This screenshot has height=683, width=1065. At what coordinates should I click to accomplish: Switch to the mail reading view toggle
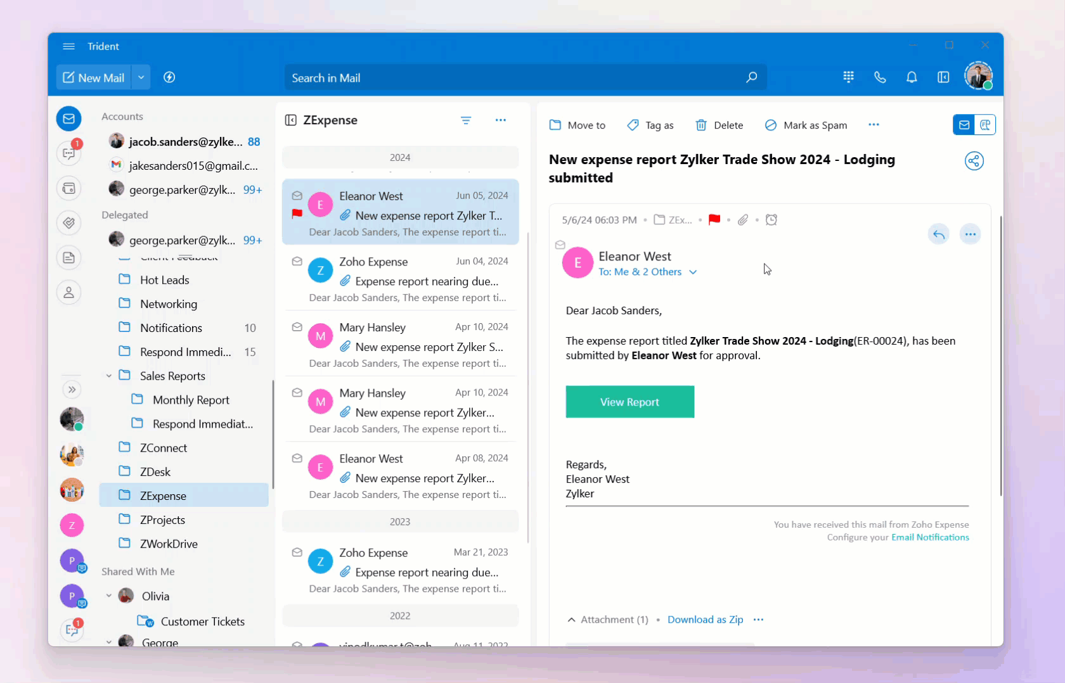click(964, 125)
